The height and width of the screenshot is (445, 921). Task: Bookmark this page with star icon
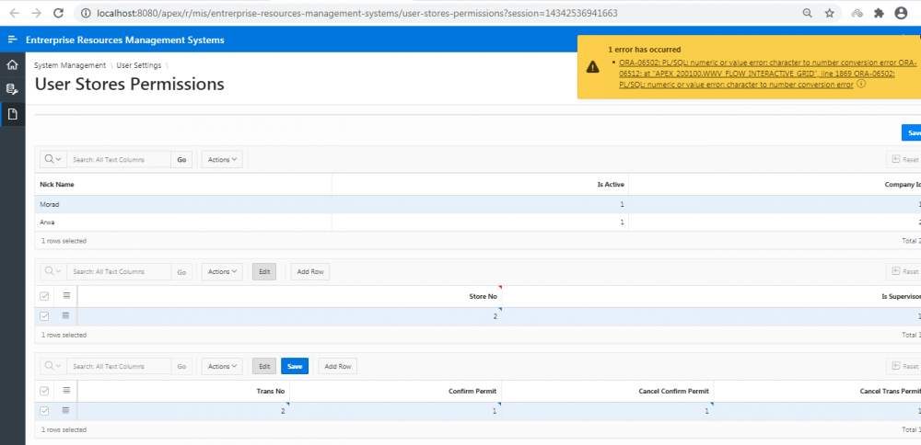pos(830,14)
